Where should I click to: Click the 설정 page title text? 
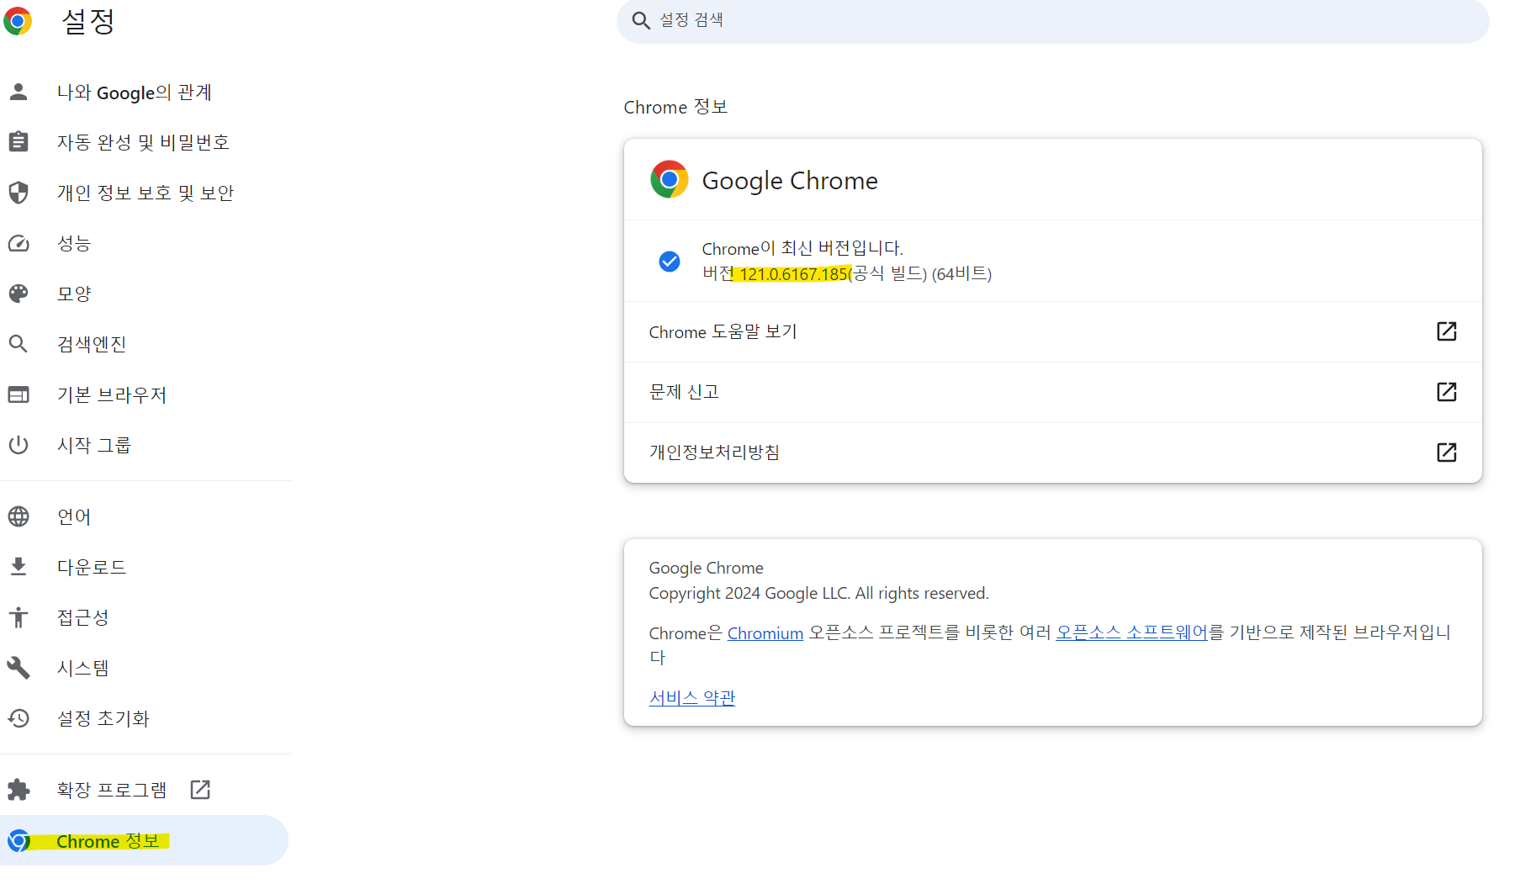click(88, 21)
